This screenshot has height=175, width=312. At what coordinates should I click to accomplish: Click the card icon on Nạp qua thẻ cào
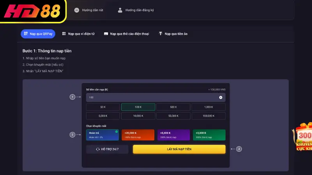tap(106, 34)
